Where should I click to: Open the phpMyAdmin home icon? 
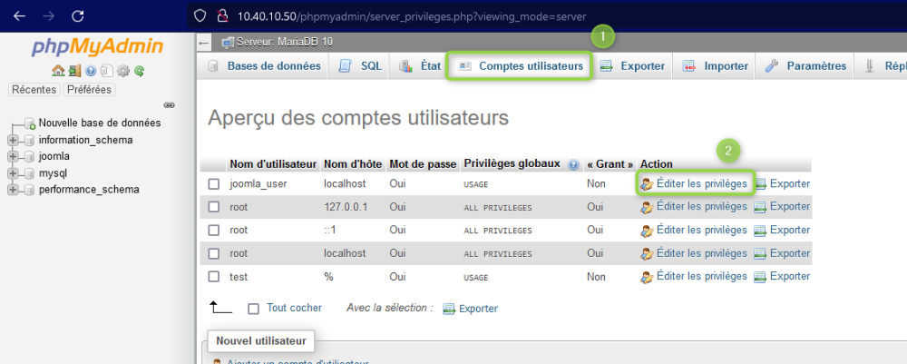(x=58, y=71)
